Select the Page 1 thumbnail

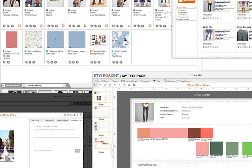pos(101,97)
